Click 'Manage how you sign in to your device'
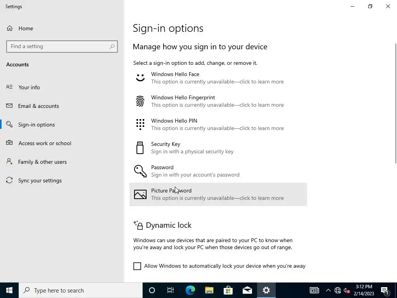The height and width of the screenshot is (298, 397). [200, 47]
